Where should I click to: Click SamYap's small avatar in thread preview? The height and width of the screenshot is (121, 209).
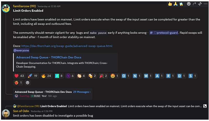tap(16, 96)
